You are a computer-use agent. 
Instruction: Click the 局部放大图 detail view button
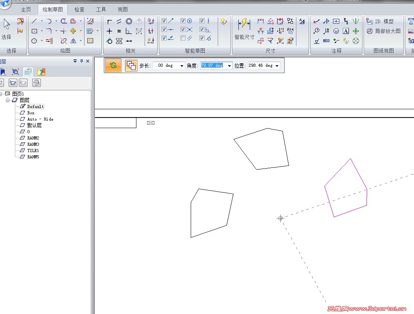[x=384, y=31]
